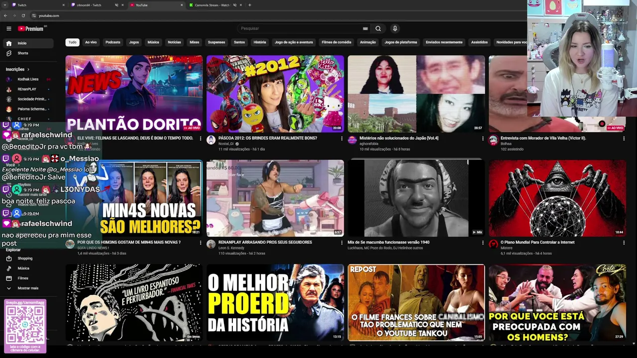Play the #2012 Páscoa thumbnail
The image size is (637, 358).
point(275,93)
